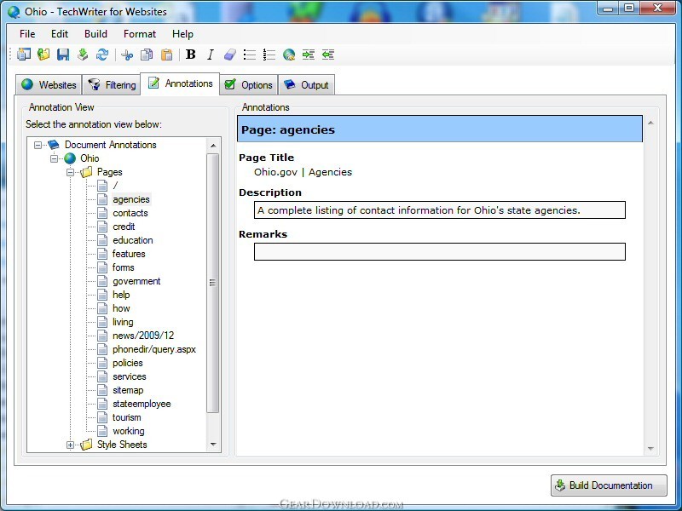
Task: Open the Help menu
Action: (x=182, y=34)
